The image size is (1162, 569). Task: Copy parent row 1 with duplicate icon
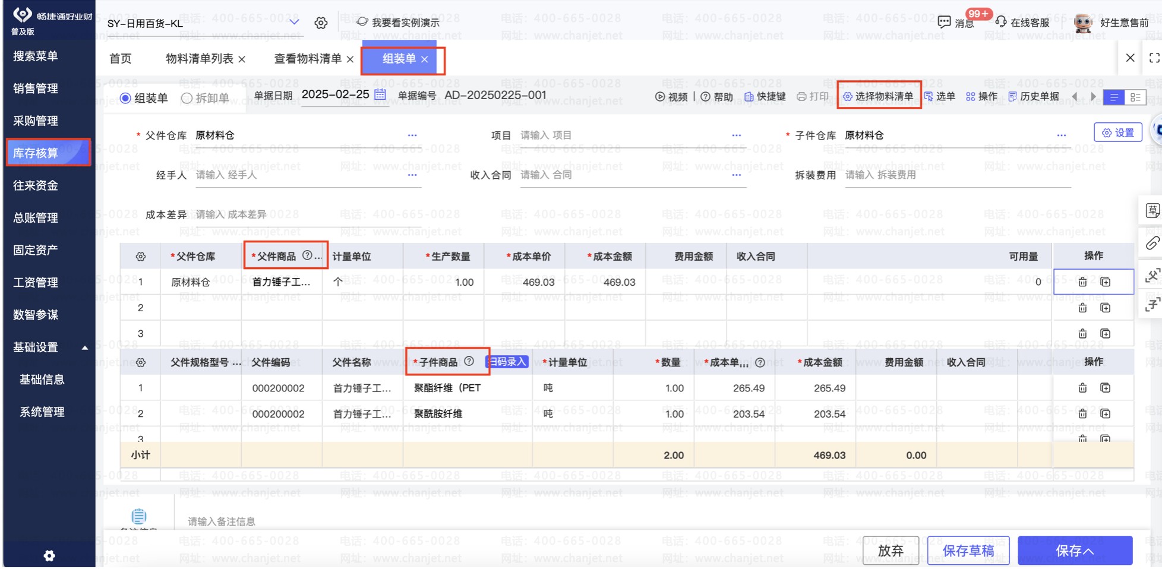click(1105, 282)
